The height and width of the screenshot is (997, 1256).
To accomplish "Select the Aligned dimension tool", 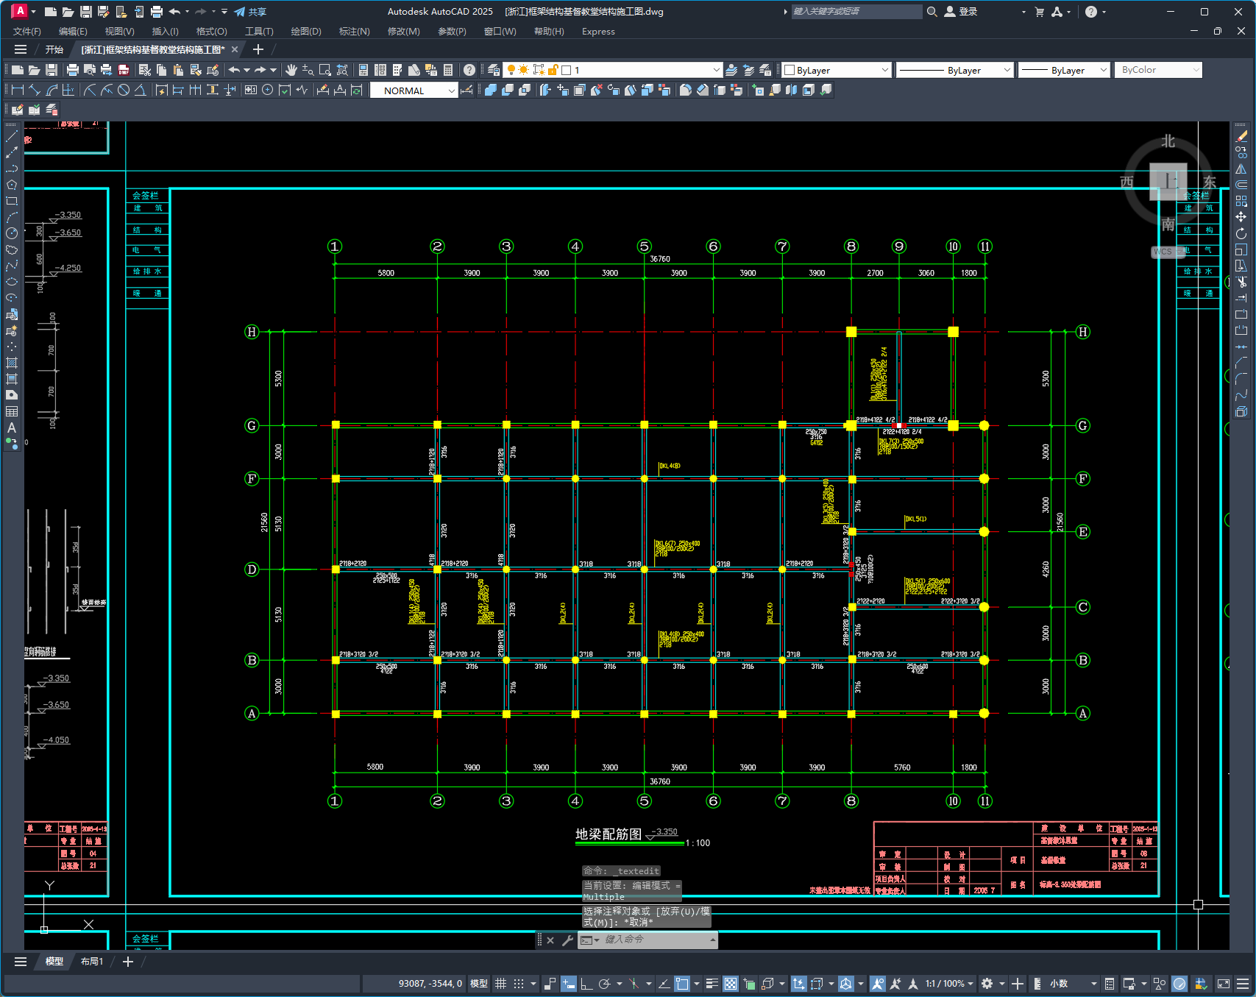I will [35, 90].
